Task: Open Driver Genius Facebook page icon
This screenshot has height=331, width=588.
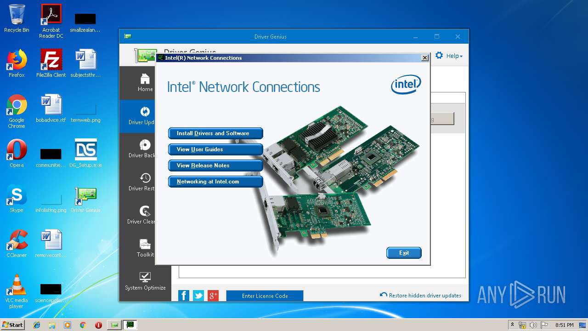Action: coord(184,296)
